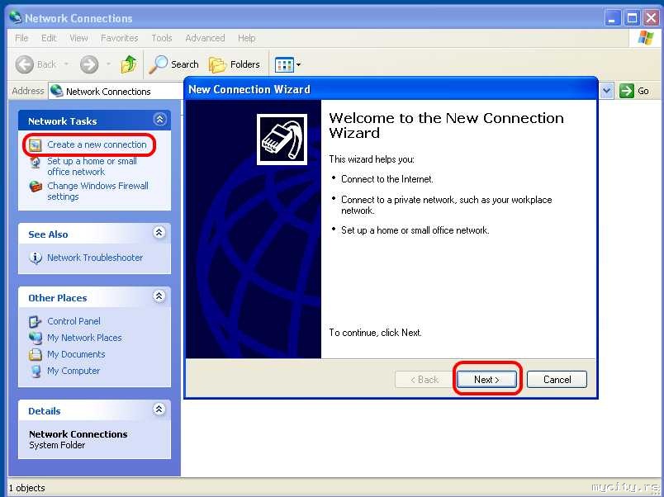Image resolution: width=664 pixels, height=497 pixels.
Task: Minimize the Network Connections window
Action: 612,18
